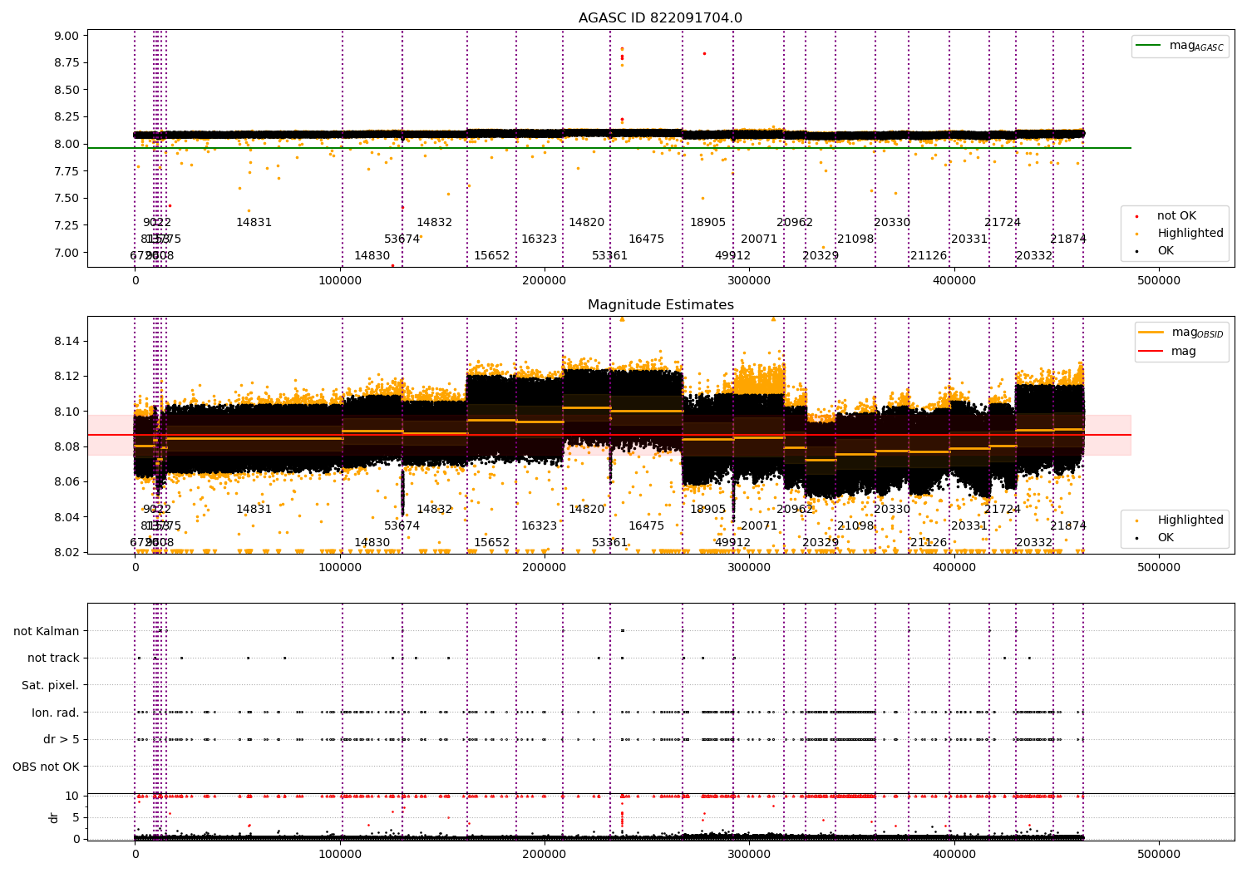Screen dimensions: 1247x873
Task: Click the 'Magnitude Estimates' plot title
Action: pos(660,305)
